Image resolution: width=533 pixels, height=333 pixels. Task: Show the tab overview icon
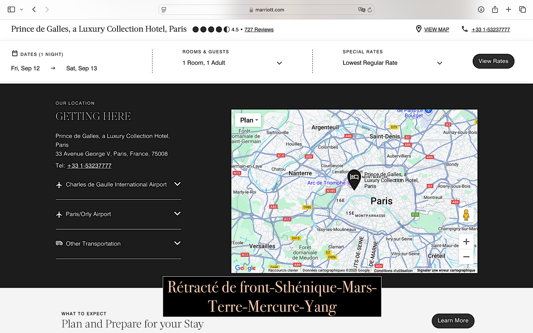(522, 9)
